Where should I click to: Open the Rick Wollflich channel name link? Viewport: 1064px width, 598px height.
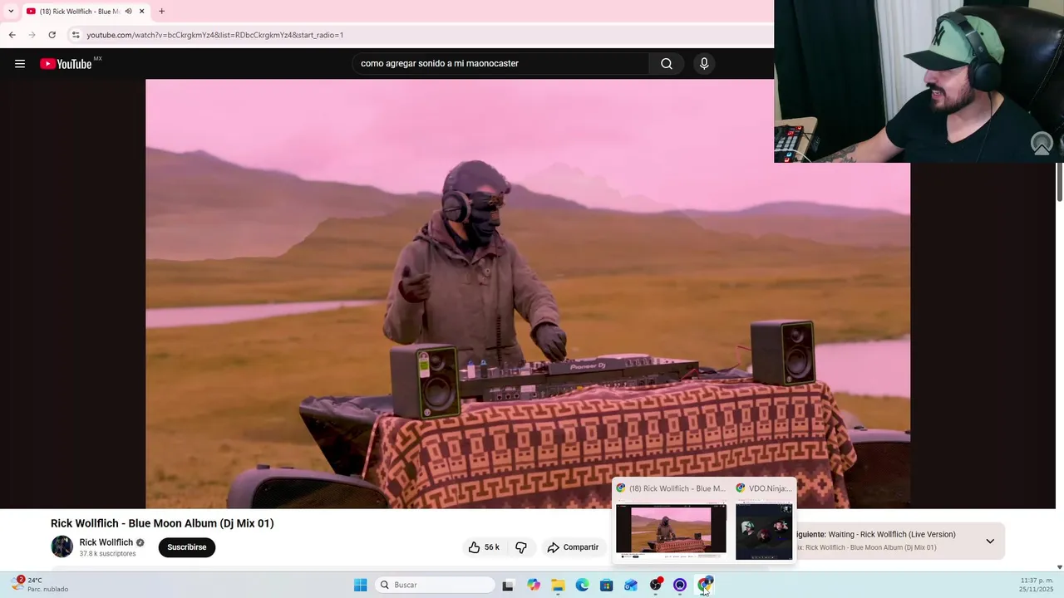click(x=106, y=542)
